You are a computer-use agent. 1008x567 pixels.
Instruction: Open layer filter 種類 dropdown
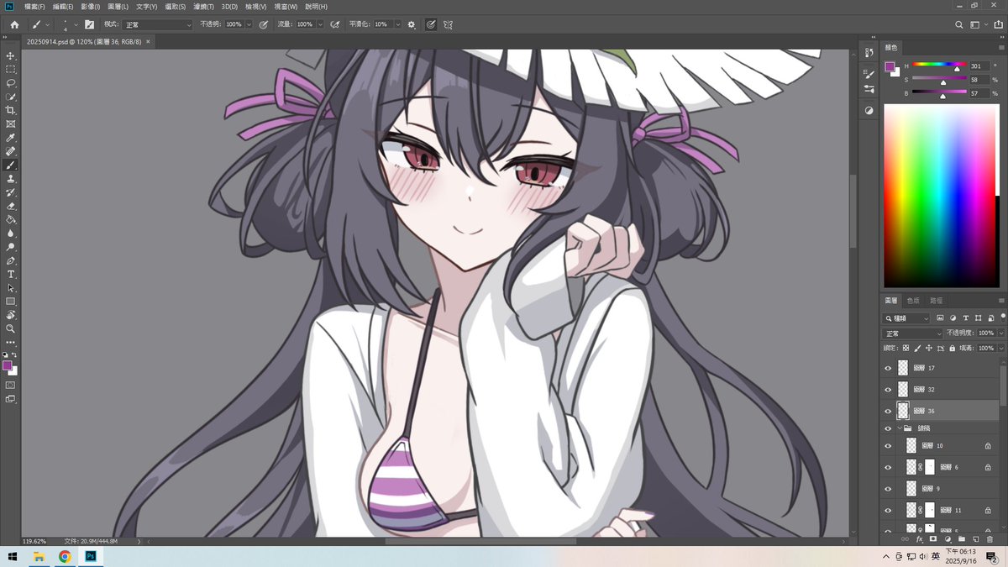pos(906,318)
